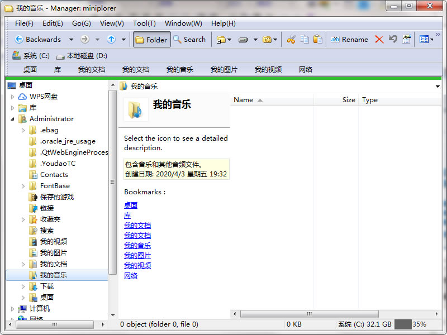
Task: Click the 35% disk usage bar
Action: pyautogui.click(x=408, y=324)
